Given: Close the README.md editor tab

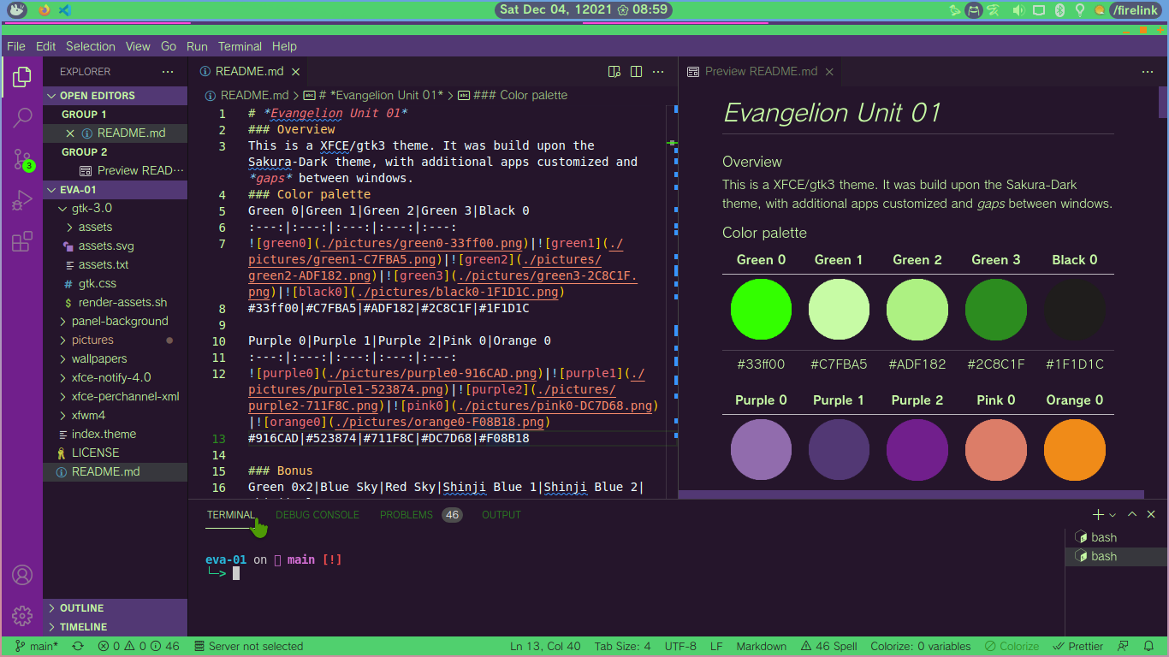Looking at the screenshot, I should (x=296, y=72).
